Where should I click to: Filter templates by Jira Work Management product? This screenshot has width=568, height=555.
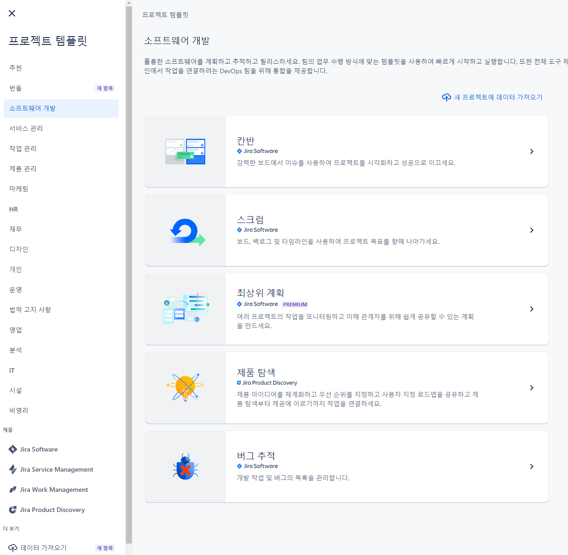coord(61,490)
